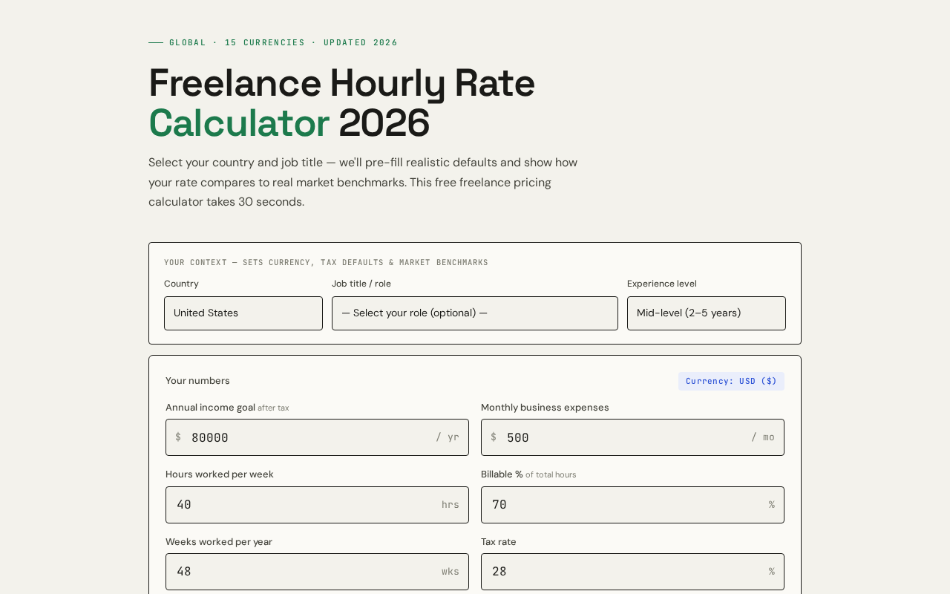Screen dimensions: 950x594
Task: Click the 'wks' unit suffix
Action: [451, 572]
